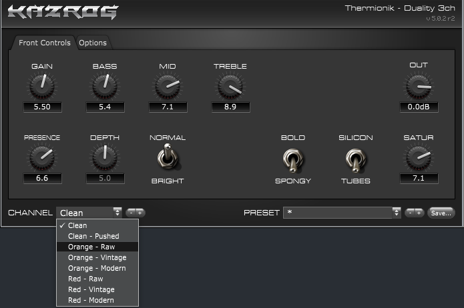Image resolution: width=464 pixels, height=308 pixels.
Task: Switch to the Front Controls tab
Action: pos(44,43)
